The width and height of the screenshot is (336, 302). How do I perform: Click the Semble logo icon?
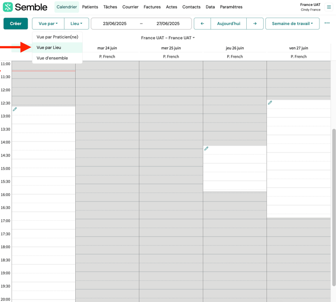[8, 7]
